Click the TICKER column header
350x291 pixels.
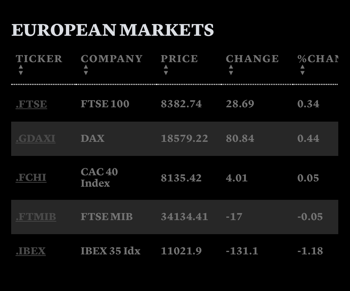pos(39,59)
